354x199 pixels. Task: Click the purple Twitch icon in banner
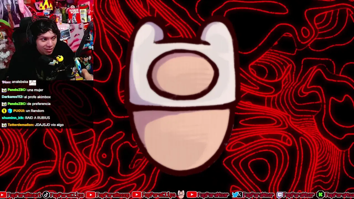tap(280, 195)
